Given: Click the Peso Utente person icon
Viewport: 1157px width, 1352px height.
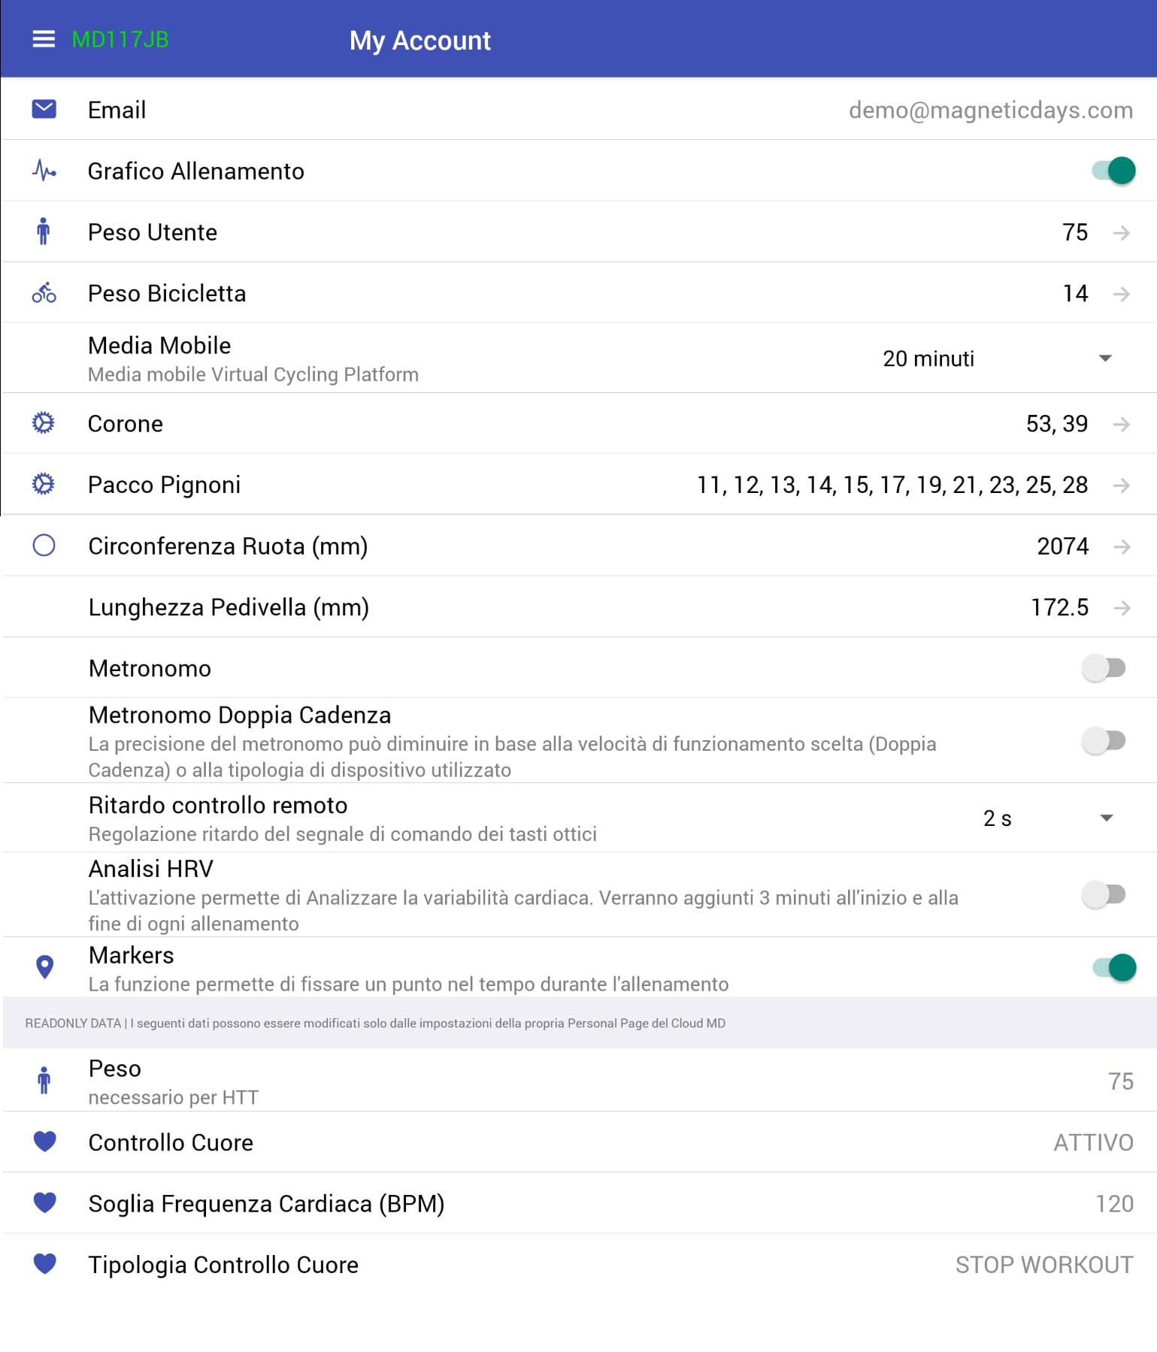Looking at the screenshot, I should pos(44,232).
